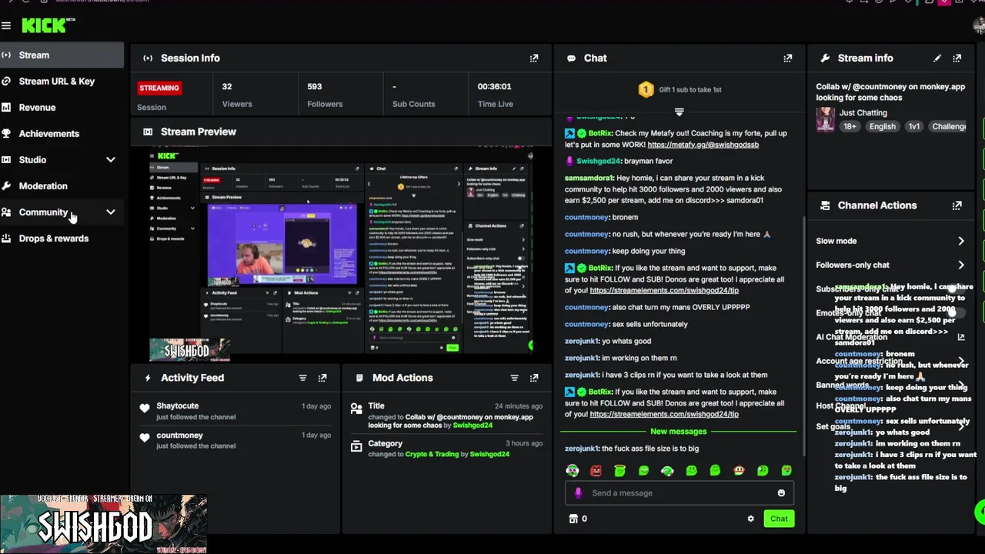Screen dimensions: 985x554
Task: Click the green Chat send button
Action: pos(779,519)
